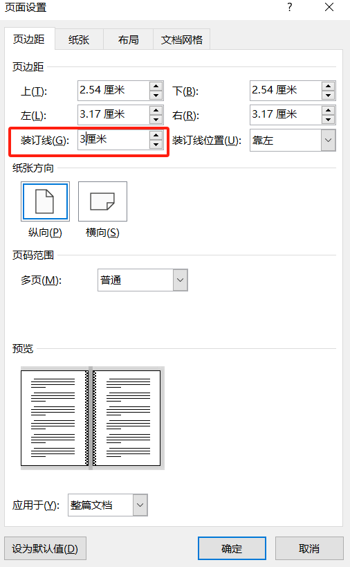The image size is (350, 567).
Task: Switch to the 页边距 tab
Action: point(29,39)
